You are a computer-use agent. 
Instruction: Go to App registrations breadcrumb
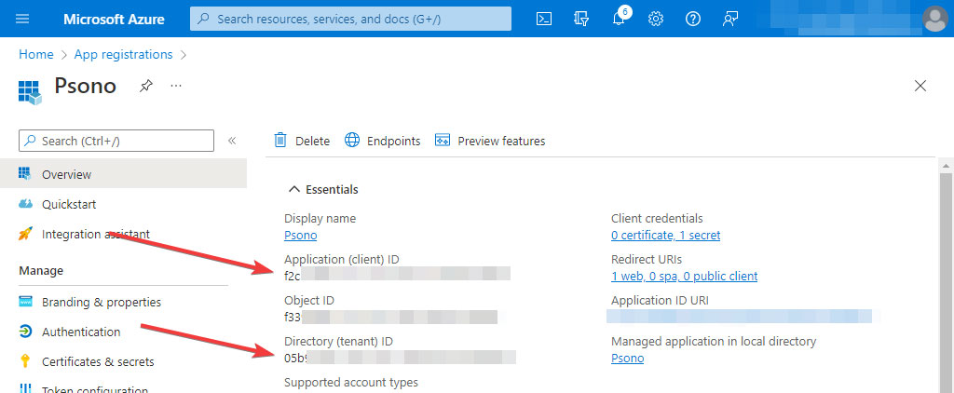pos(124,54)
